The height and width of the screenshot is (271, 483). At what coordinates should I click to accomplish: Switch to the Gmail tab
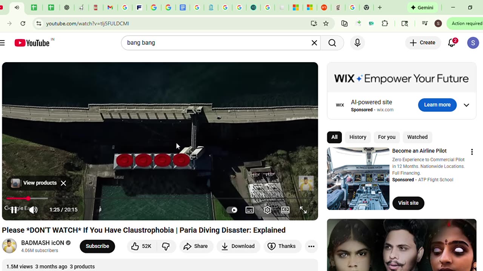110,8
